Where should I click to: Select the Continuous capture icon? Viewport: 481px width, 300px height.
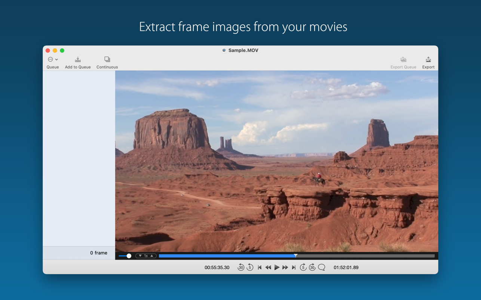[x=107, y=60]
